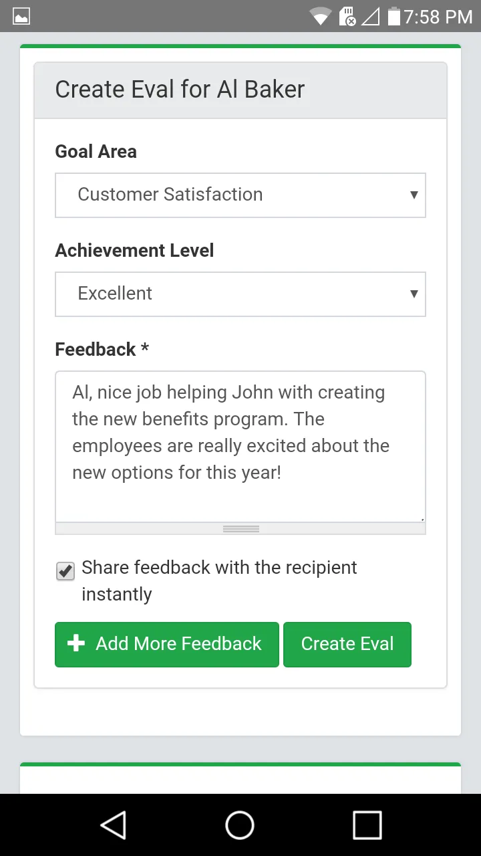Click the Share feedback with the recipient label
The width and height of the screenshot is (481, 856).
[219, 580]
